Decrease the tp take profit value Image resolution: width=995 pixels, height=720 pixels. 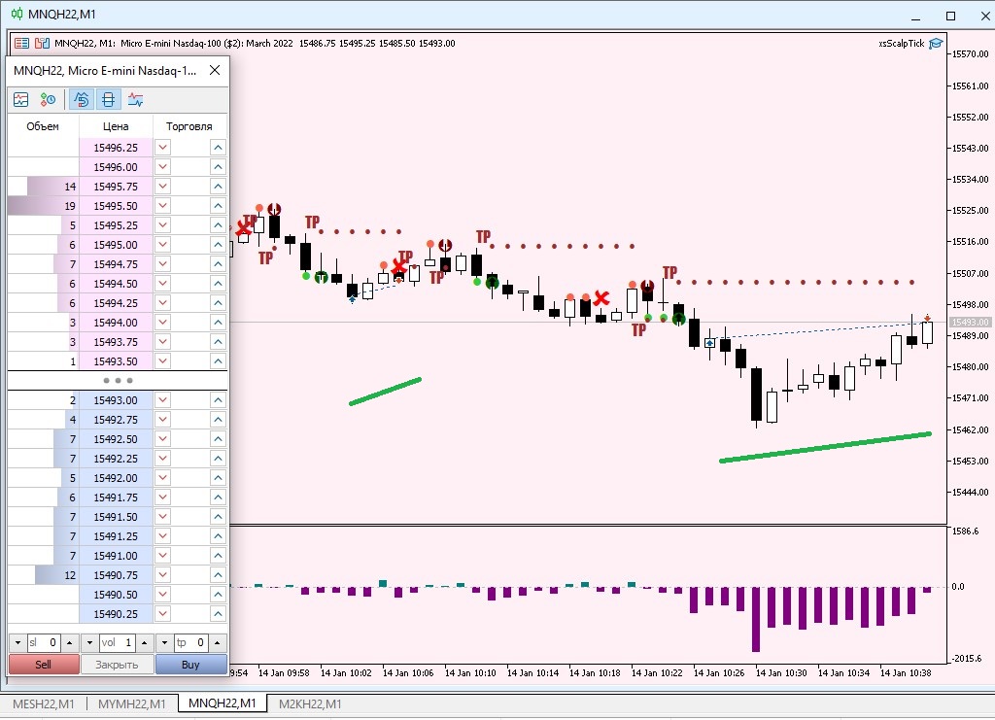coord(164,642)
